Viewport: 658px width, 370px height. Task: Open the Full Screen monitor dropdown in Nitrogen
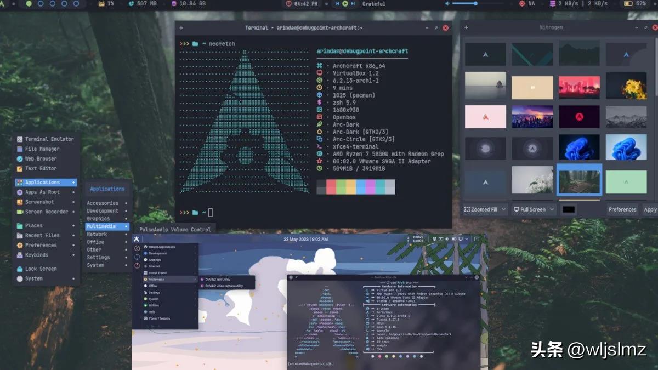click(x=533, y=209)
